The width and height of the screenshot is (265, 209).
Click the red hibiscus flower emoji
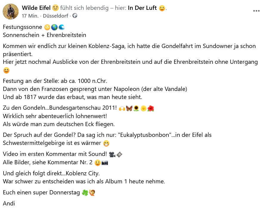pos(151,109)
